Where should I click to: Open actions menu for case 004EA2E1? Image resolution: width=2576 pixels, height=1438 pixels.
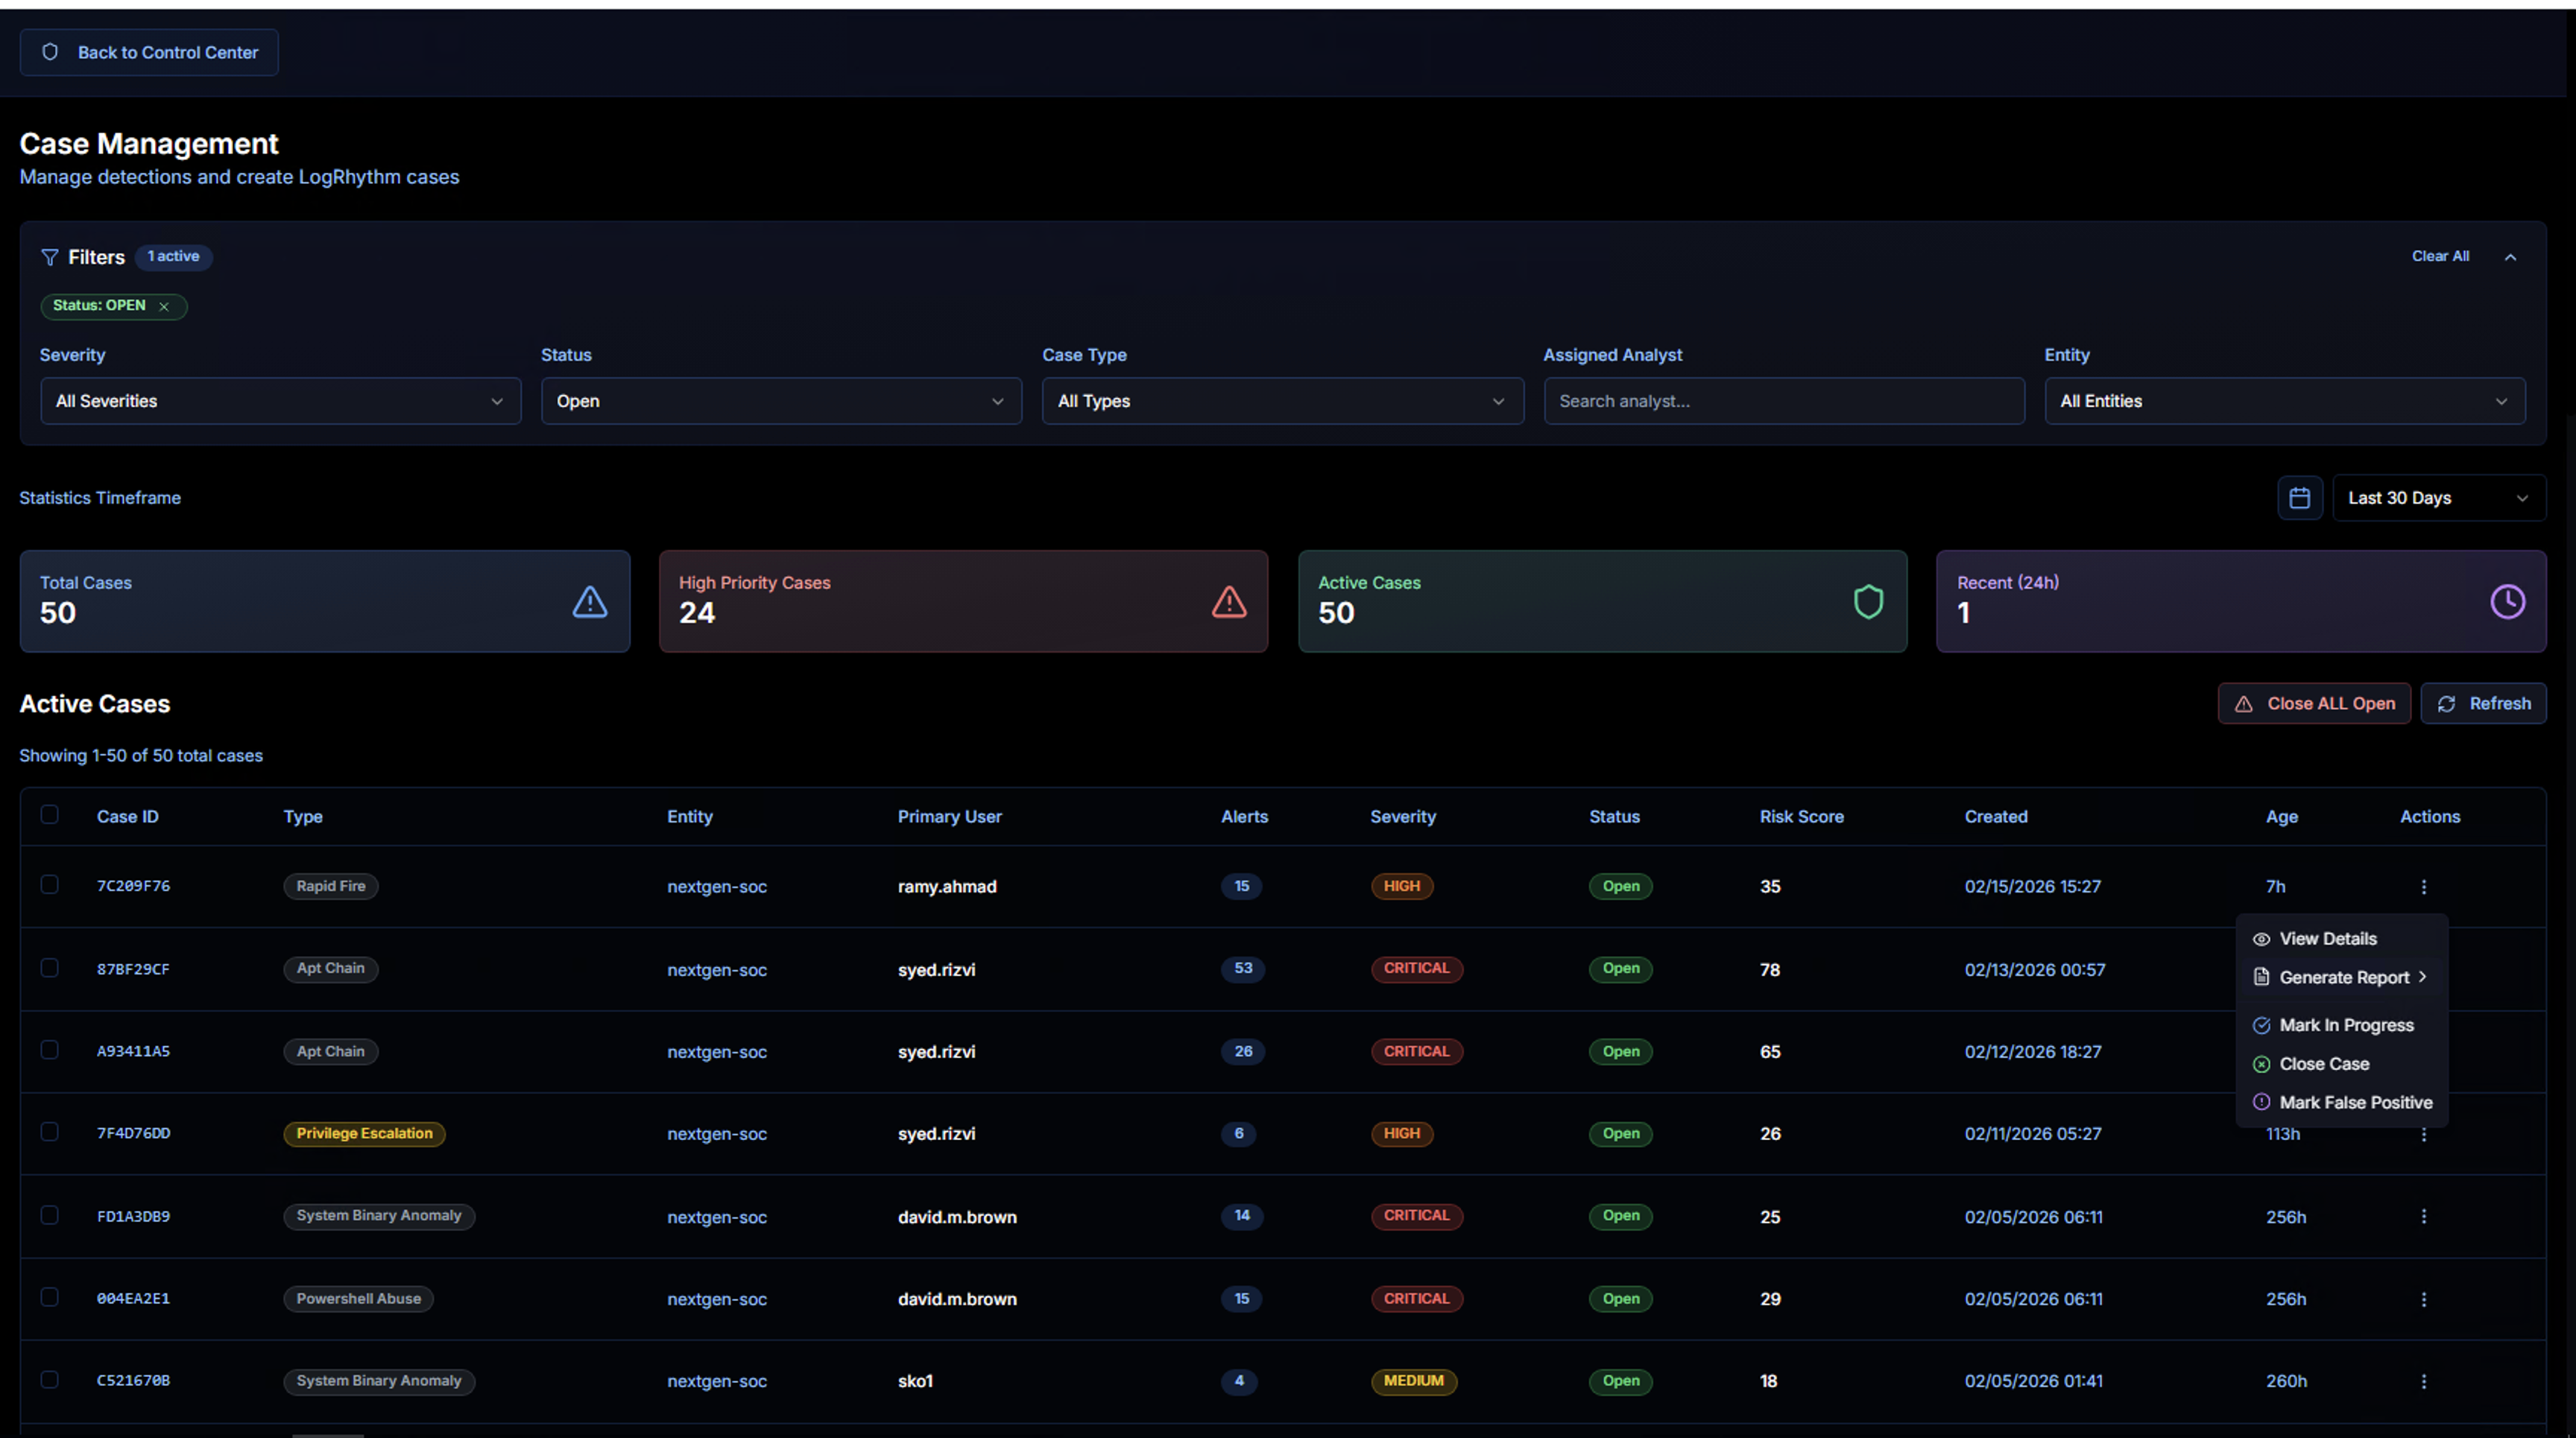tap(2423, 1299)
